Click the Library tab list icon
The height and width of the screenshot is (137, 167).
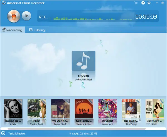click(x=31, y=30)
